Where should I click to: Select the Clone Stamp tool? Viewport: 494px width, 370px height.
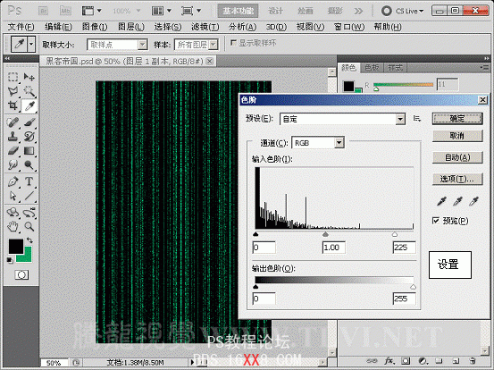(13, 137)
